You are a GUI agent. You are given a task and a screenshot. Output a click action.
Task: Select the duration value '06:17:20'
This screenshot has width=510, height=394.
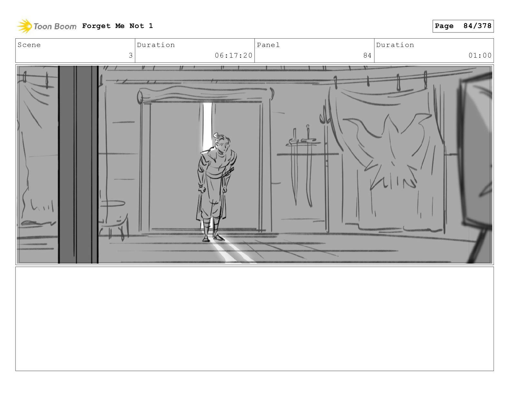point(234,55)
